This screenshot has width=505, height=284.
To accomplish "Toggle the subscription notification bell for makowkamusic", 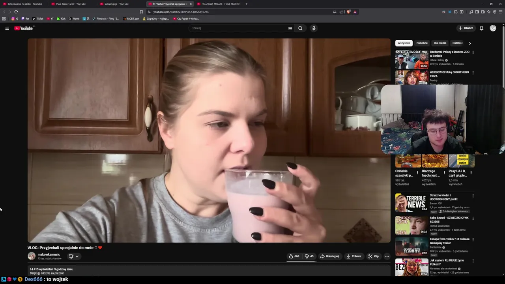I will pyautogui.click(x=71, y=256).
